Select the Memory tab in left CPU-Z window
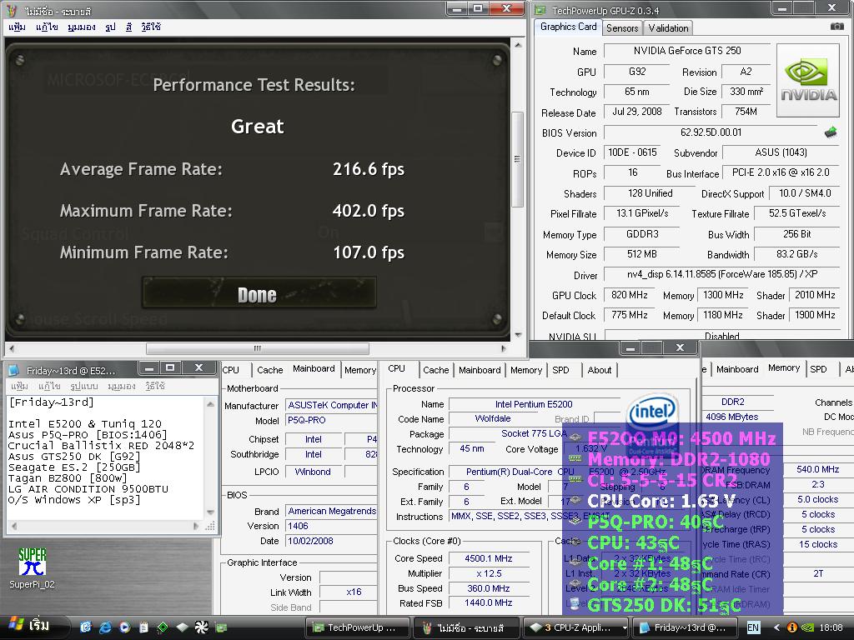 (x=360, y=370)
